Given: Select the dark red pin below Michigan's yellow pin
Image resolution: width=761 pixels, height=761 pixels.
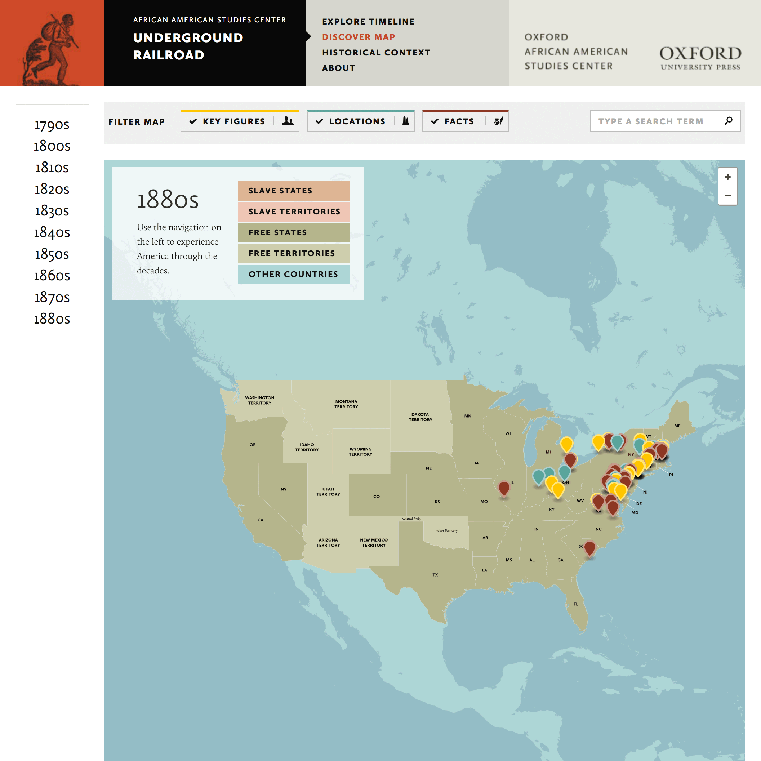Looking at the screenshot, I should [x=570, y=460].
